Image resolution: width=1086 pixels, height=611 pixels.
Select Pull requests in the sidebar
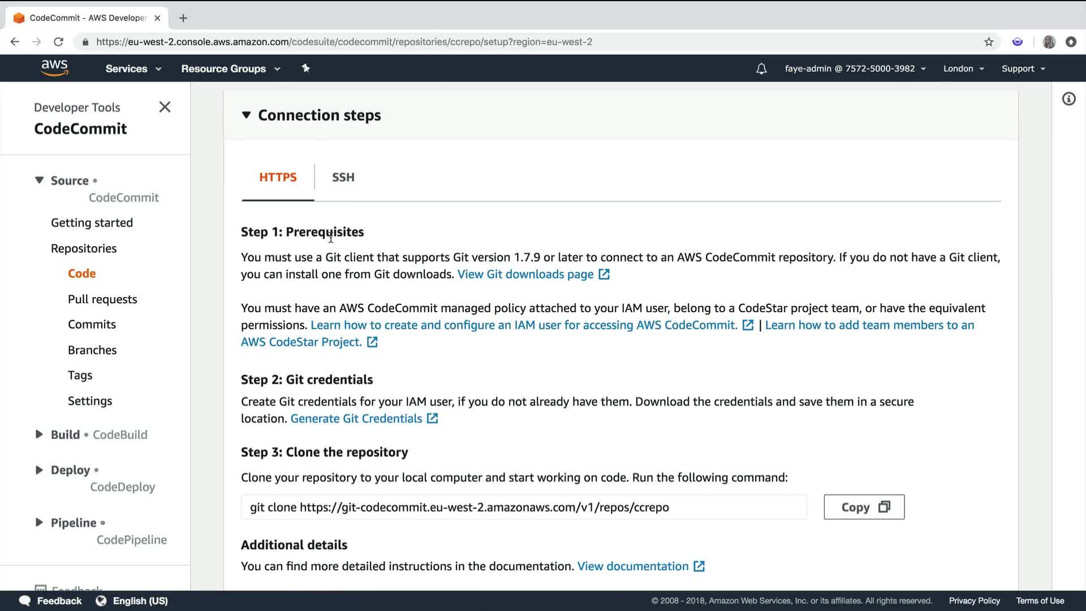tap(102, 299)
